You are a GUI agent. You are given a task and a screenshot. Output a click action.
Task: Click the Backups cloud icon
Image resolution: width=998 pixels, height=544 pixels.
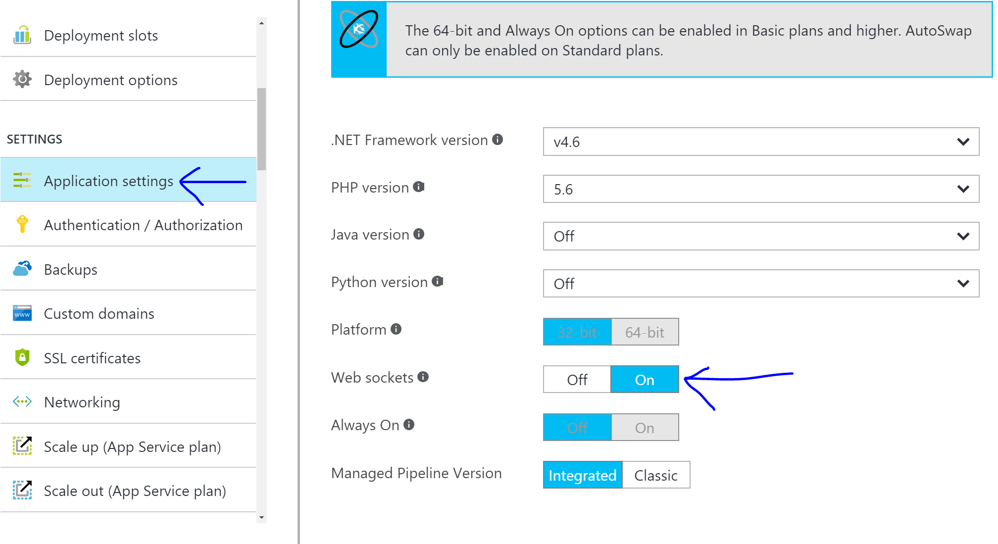coord(22,269)
